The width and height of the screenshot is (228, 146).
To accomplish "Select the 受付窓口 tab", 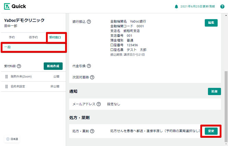I will pyautogui.click(x=55, y=37).
